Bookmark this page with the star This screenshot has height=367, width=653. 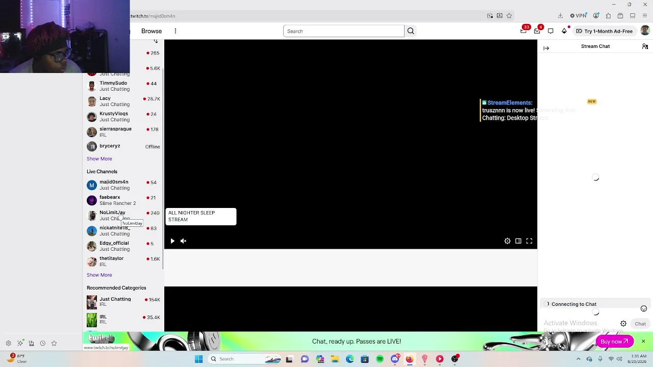(x=509, y=16)
